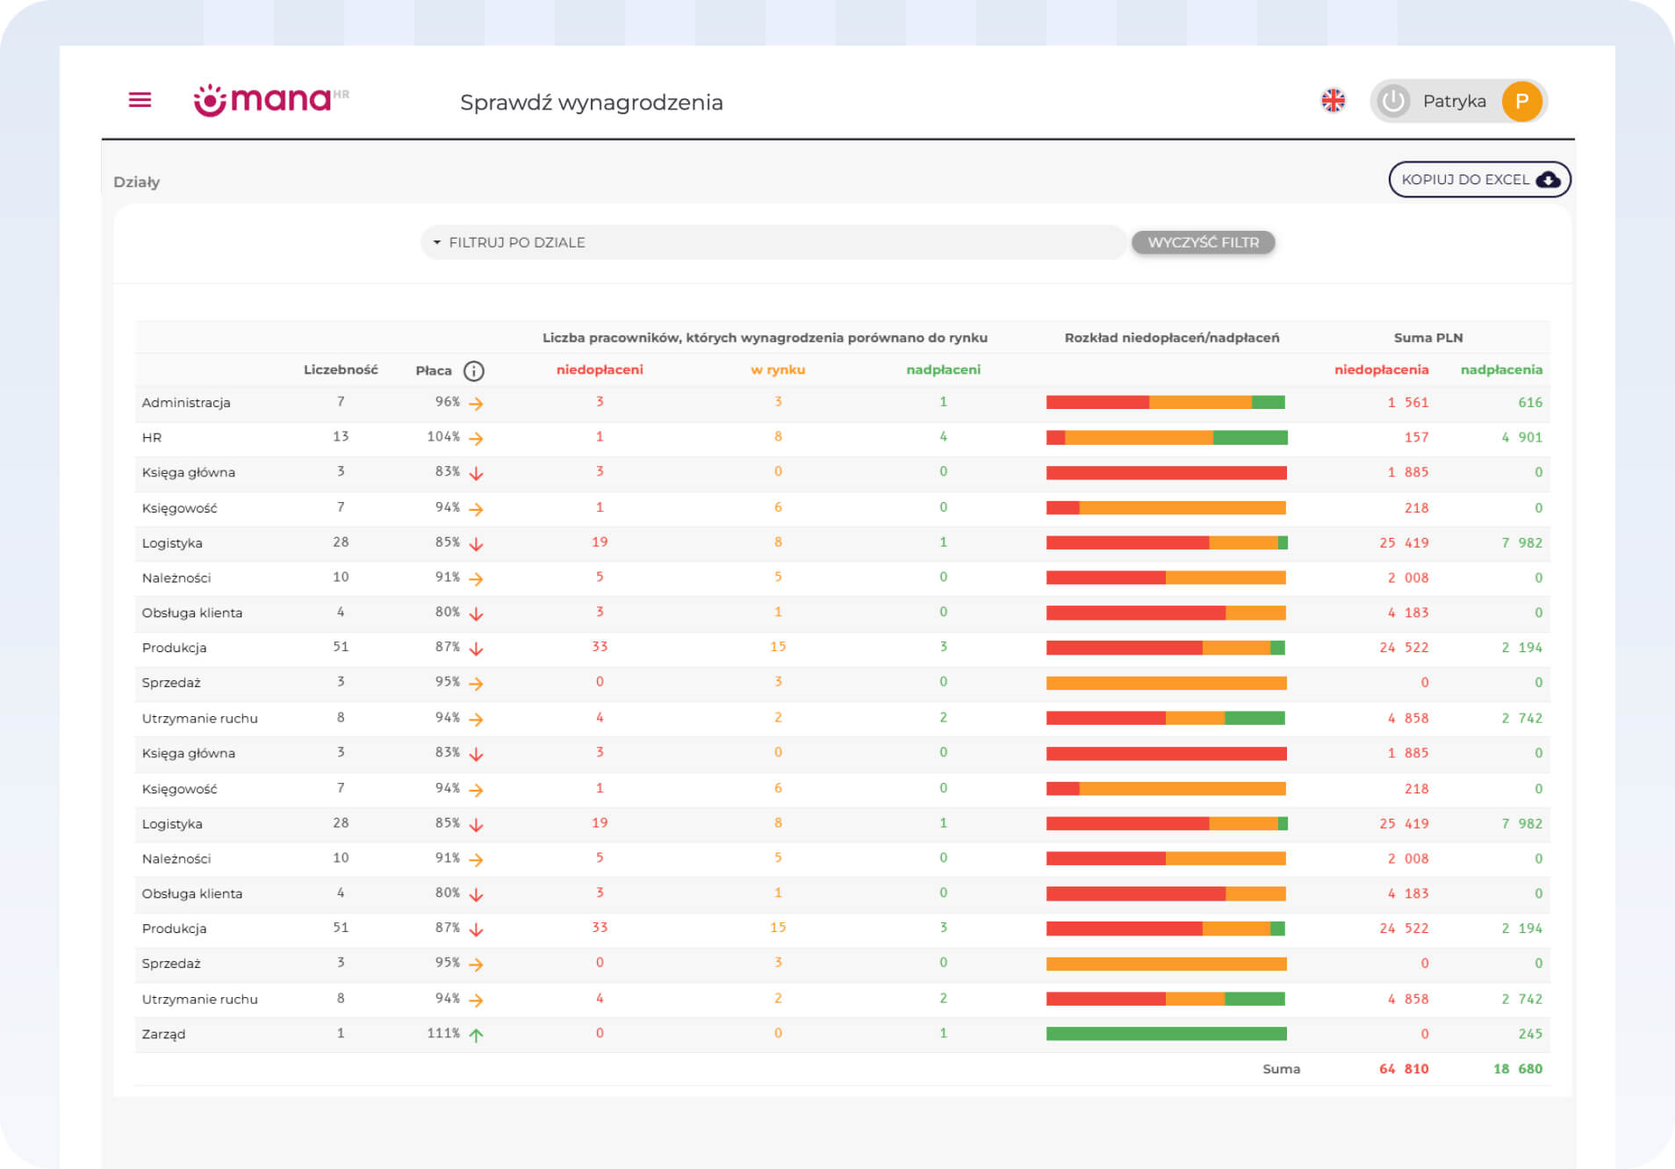
Task: Click the power logout icon
Action: [x=1393, y=102]
